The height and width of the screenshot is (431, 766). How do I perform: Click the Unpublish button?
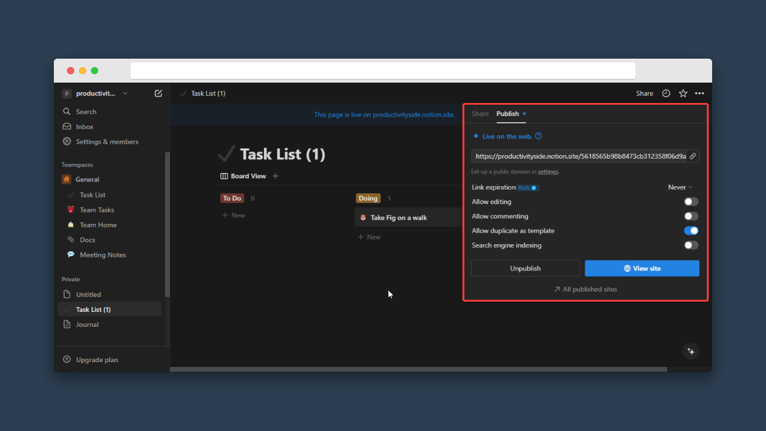pyautogui.click(x=525, y=268)
